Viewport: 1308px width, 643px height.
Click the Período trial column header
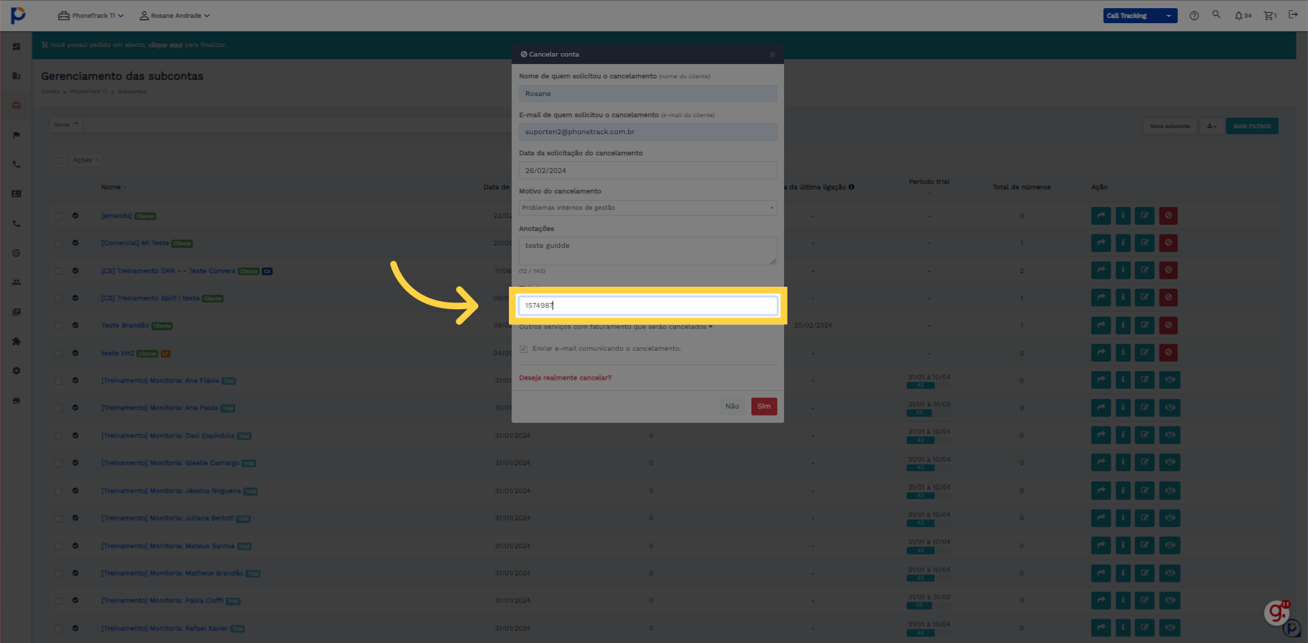pyautogui.click(x=929, y=182)
